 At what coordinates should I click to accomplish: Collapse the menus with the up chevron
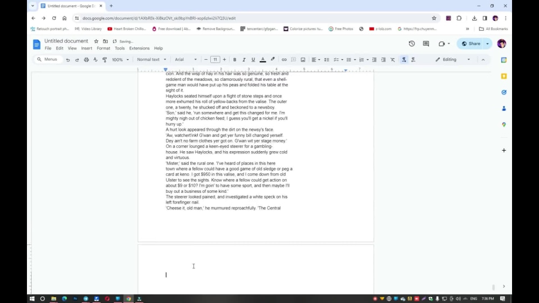pyautogui.click(x=483, y=60)
